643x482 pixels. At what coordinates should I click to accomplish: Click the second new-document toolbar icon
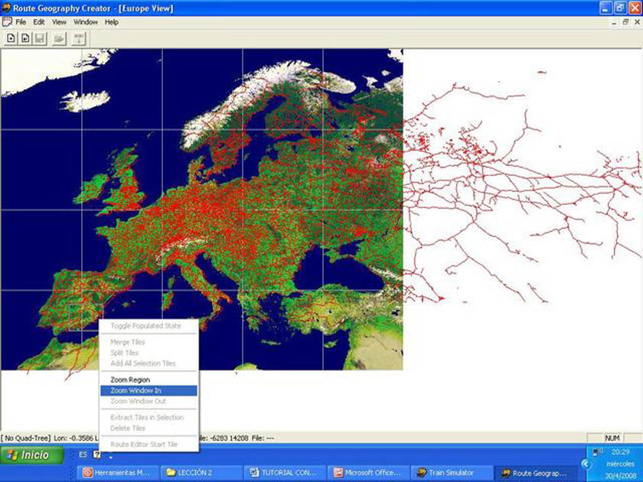pos(25,37)
